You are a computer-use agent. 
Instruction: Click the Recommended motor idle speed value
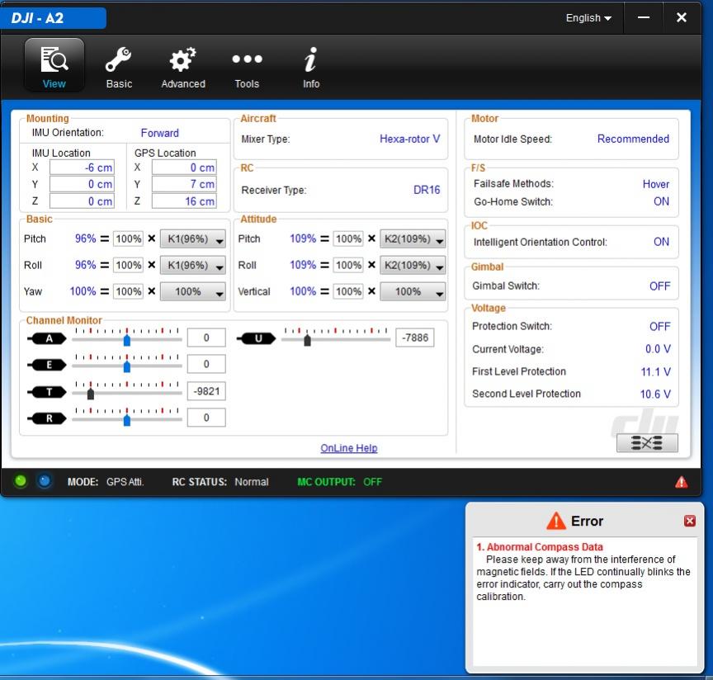point(633,139)
